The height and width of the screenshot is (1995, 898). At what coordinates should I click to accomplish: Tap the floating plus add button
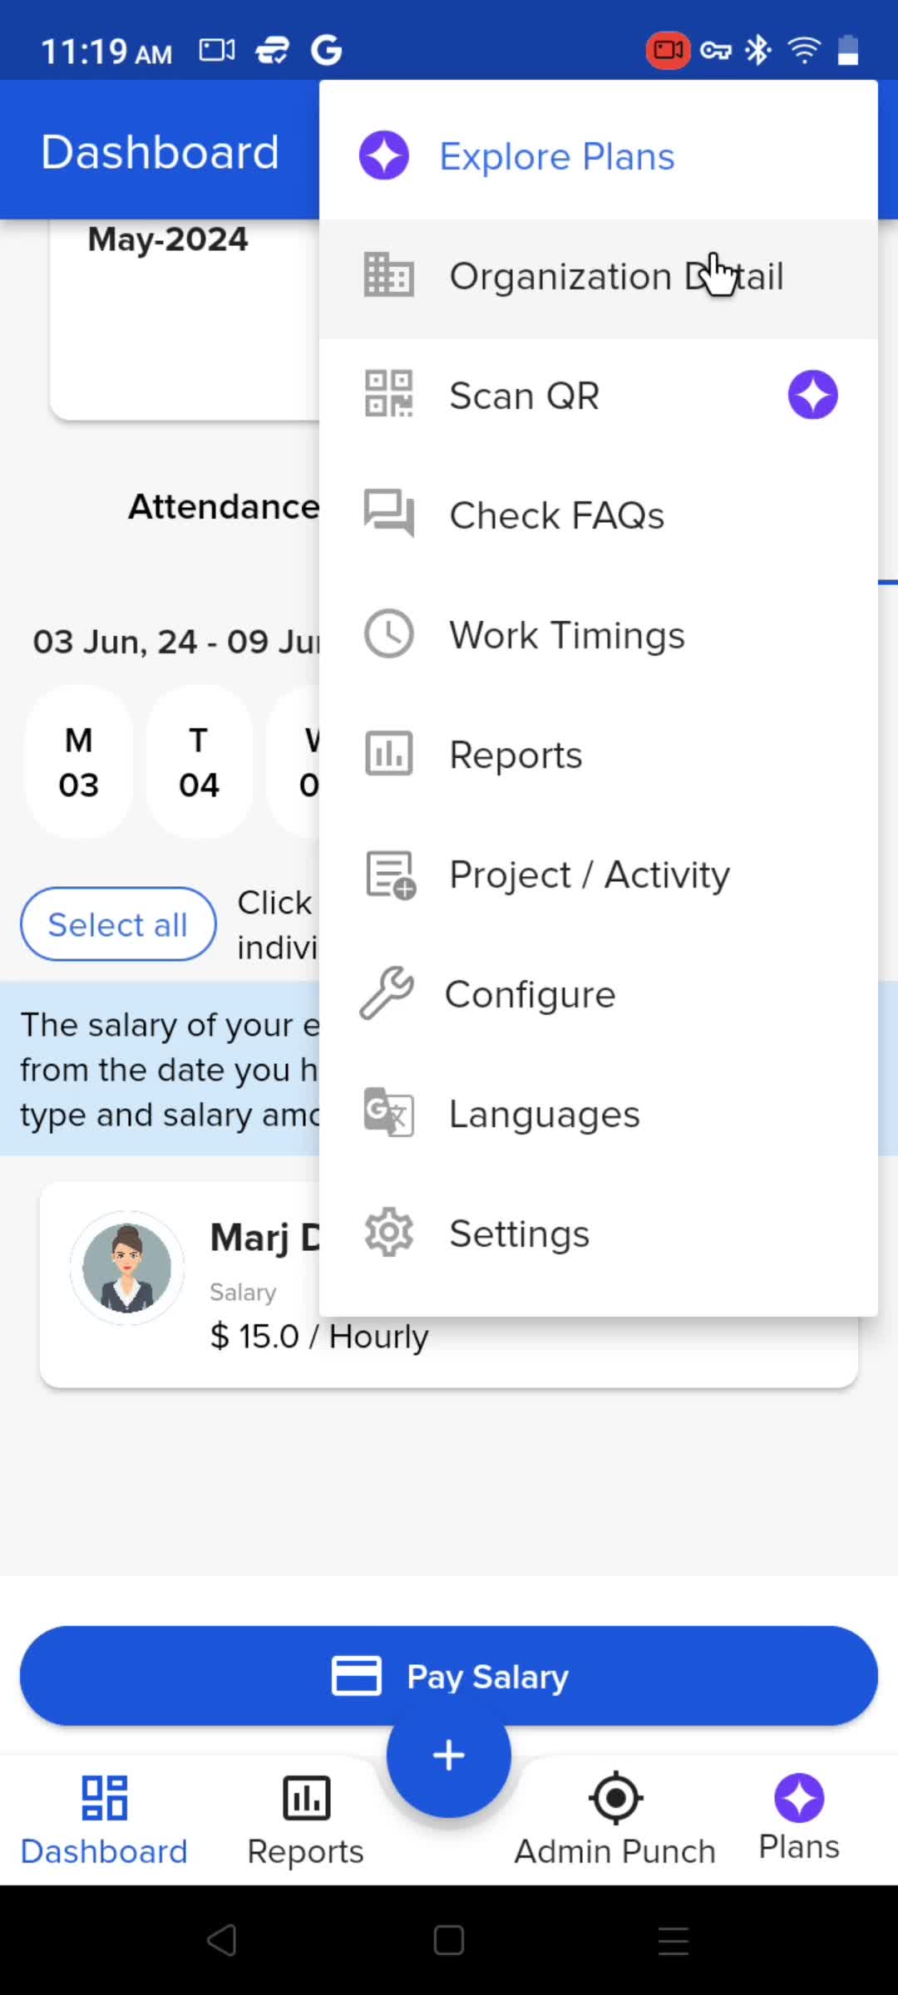[x=449, y=1755]
